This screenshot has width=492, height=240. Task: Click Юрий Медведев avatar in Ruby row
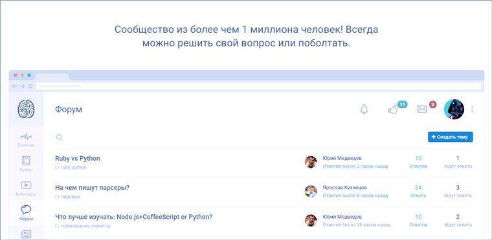point(311,162)
